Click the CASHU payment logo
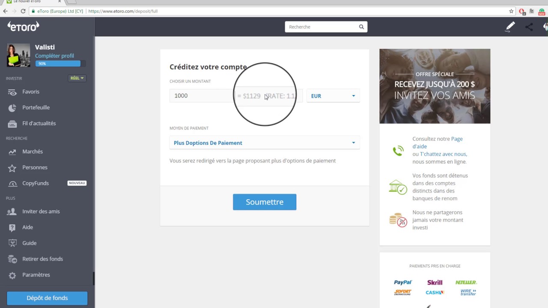548x308 pixels. click(435, 293)
